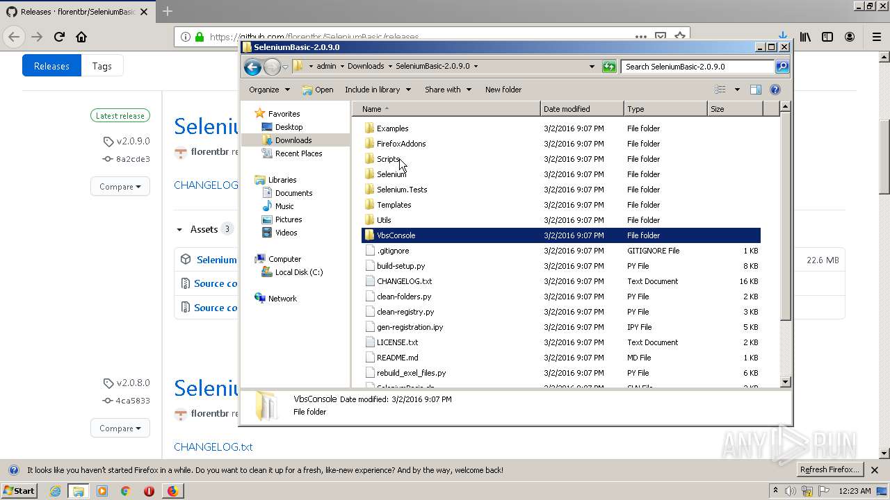Click the Firefox home icon
890x500 pixels.
81,37
